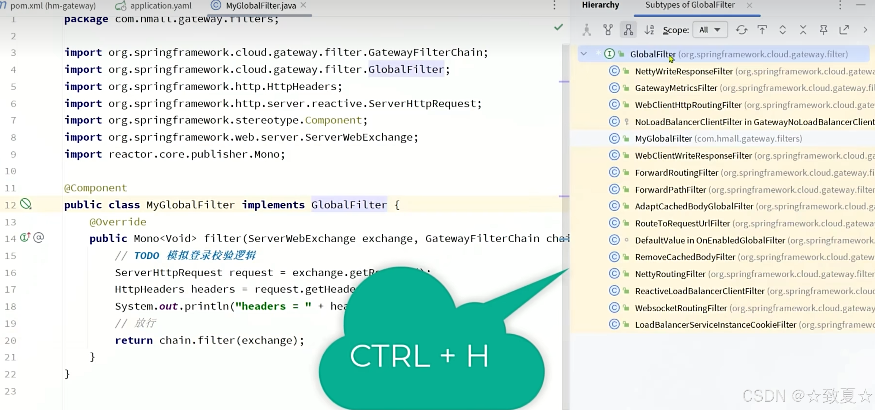The width and height of the screenshot is (875, 410).
Task: Click the Export hierarchy icon
Action: pyautogui.click(x=844, y=30)
